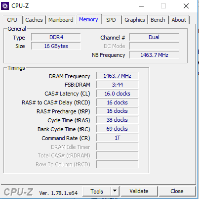Click the empty DC Mode field
199x199 pixels.
click(154, 46)
